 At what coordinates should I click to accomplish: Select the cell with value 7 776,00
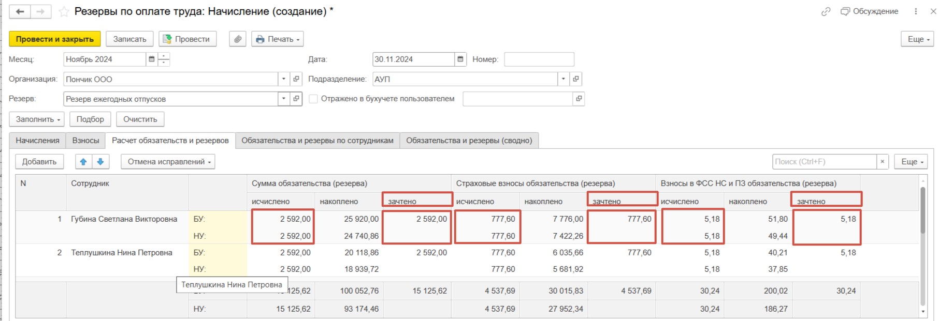pos(568,219)
